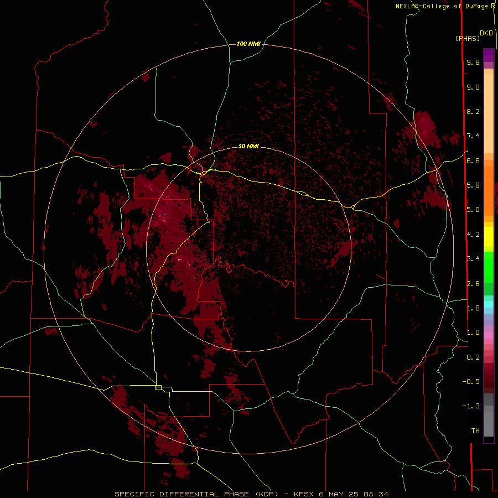Click the 9.0 value on the color scale

click(473, 87)
